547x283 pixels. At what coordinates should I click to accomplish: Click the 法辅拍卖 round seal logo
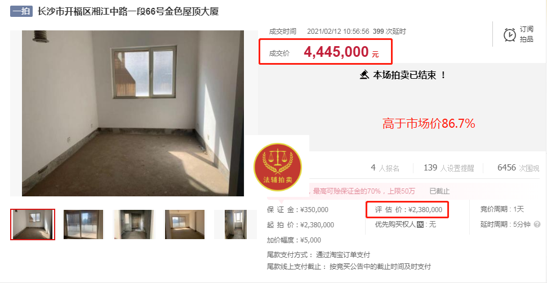coord(277,167)
